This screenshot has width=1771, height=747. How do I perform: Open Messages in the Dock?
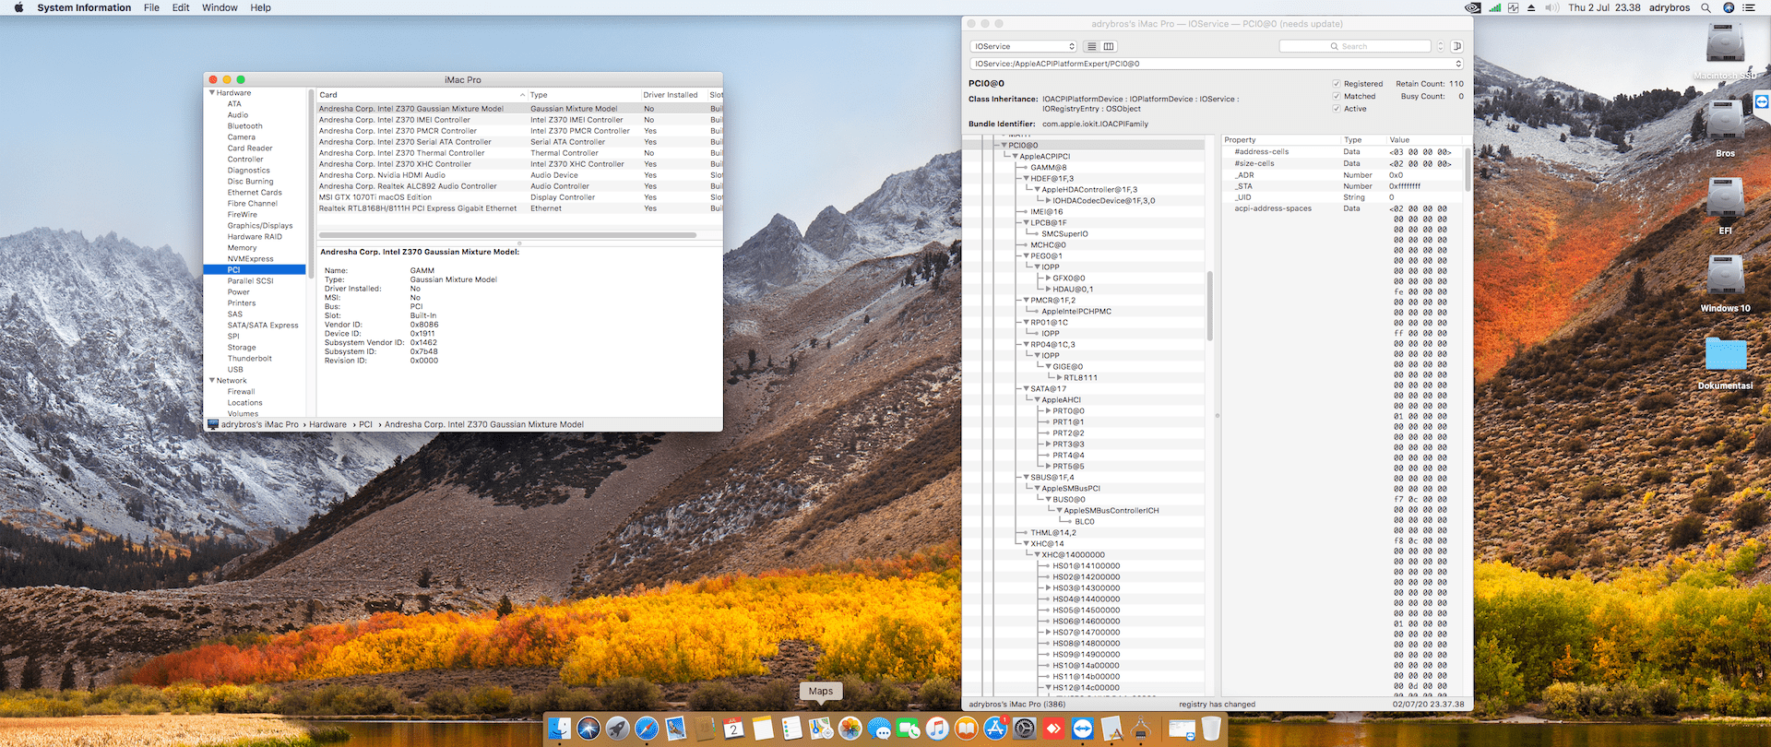pos(879,729)
